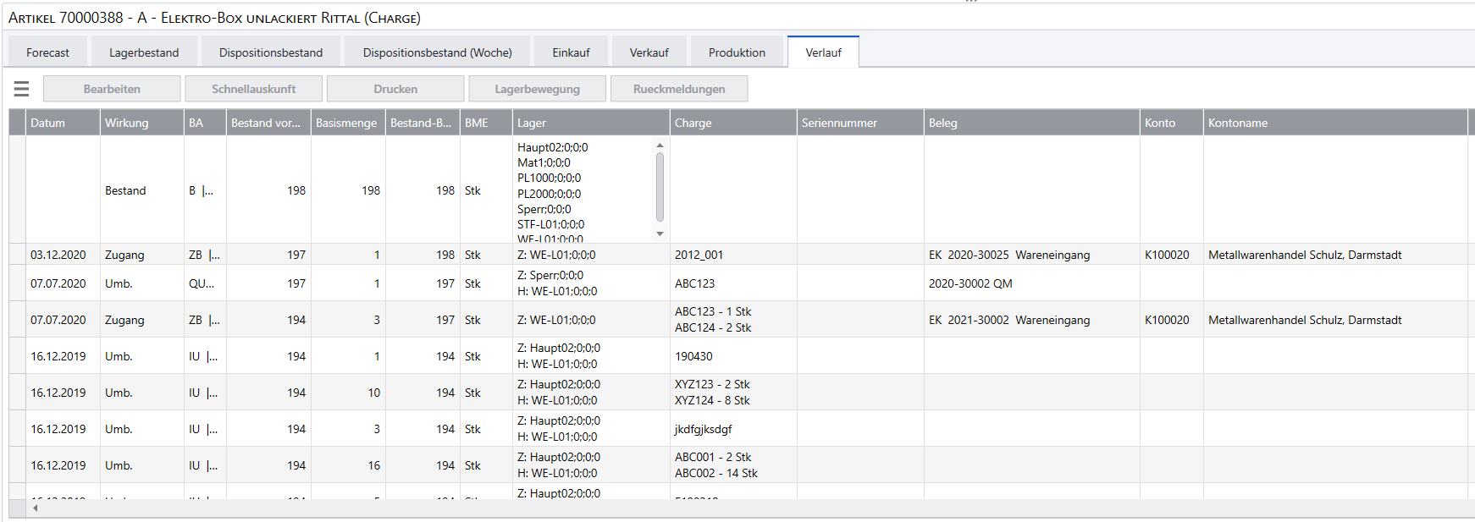Click the Kontoname column header
1475x522 pixels.
point(1335,123)
